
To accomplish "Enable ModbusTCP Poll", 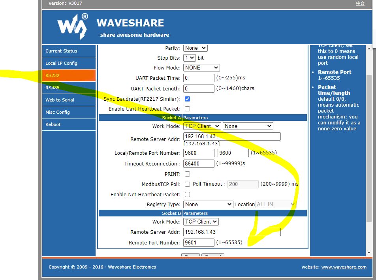I will (187, 184).
